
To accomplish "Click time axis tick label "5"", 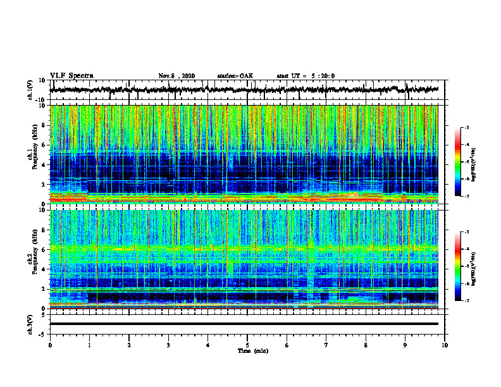I will click(x=247, y=345).
